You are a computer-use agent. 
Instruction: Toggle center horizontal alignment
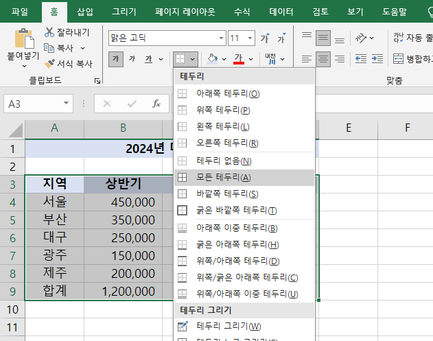(323, 59)
